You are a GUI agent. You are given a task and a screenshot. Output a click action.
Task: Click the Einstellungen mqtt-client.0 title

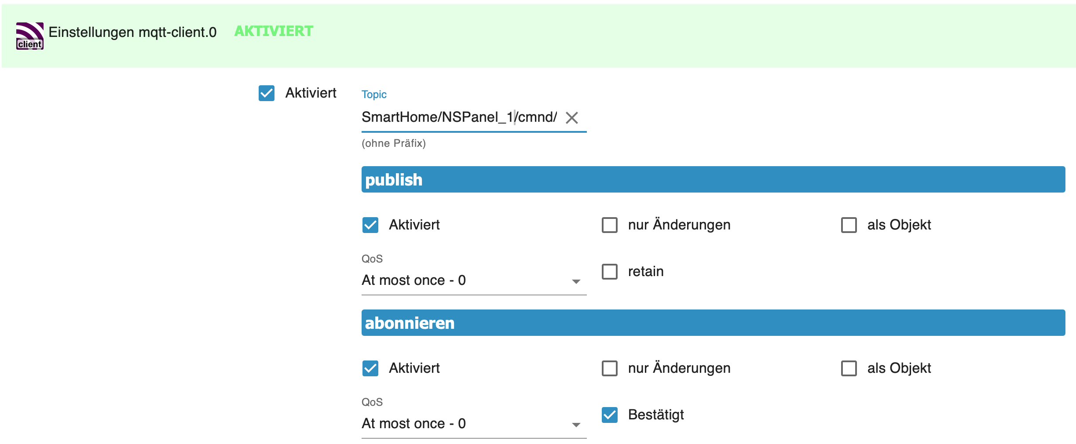click(x=132, y=32)
